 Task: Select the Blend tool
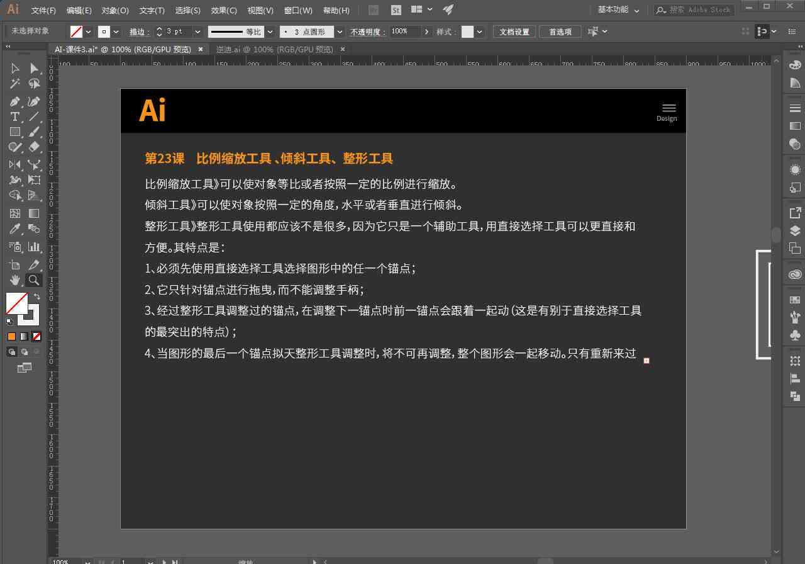34,229
